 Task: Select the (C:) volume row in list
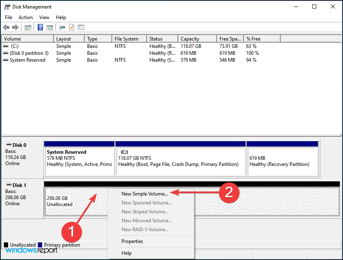(15, 46)
